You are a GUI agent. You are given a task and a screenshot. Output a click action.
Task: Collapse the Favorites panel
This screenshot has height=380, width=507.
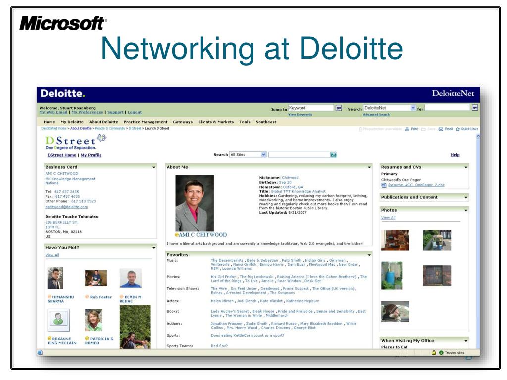(369, 255)
